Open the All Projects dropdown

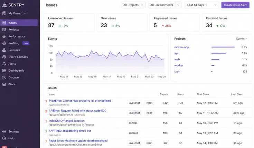pyautogui.click(x=133, y=5)
